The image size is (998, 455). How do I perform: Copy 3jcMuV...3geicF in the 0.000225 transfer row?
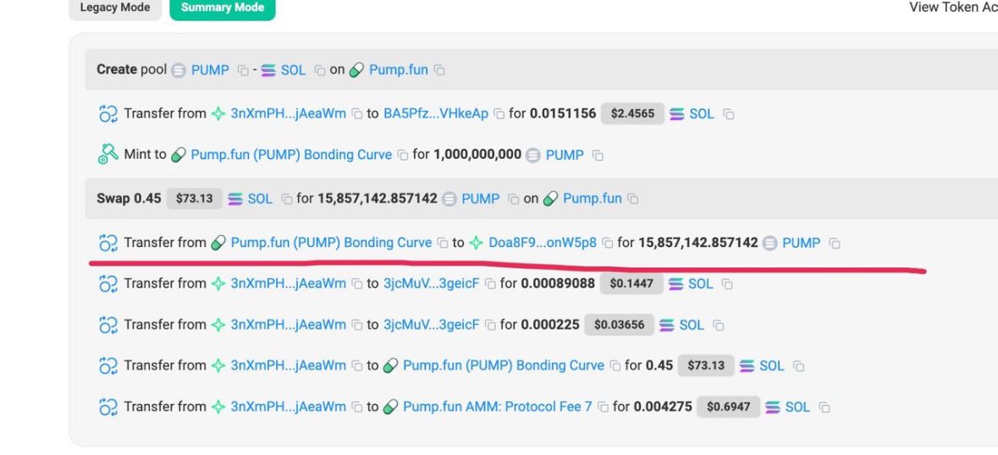[x=490, y=326]
